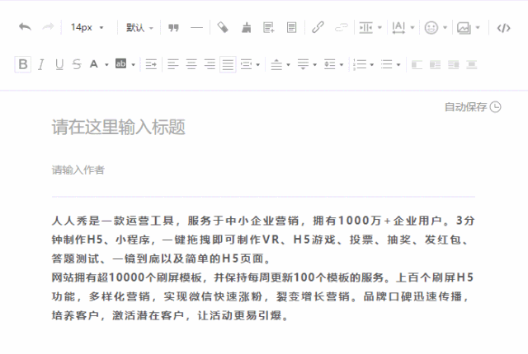Insert a numbered ordered list
This screenshot has width=528, height=354.
click(x=360, y=64)
